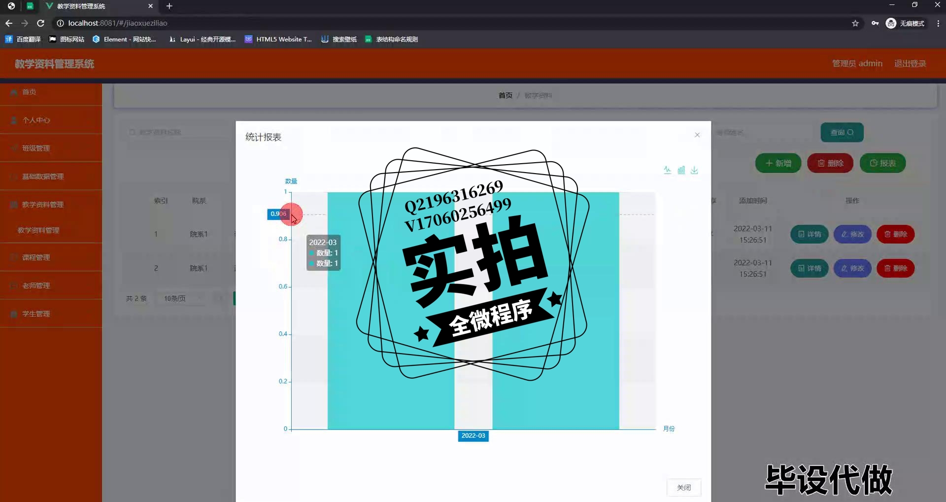Expand 老师管理 sidebar menu
946x502 pixels.
tap(51, 286)
